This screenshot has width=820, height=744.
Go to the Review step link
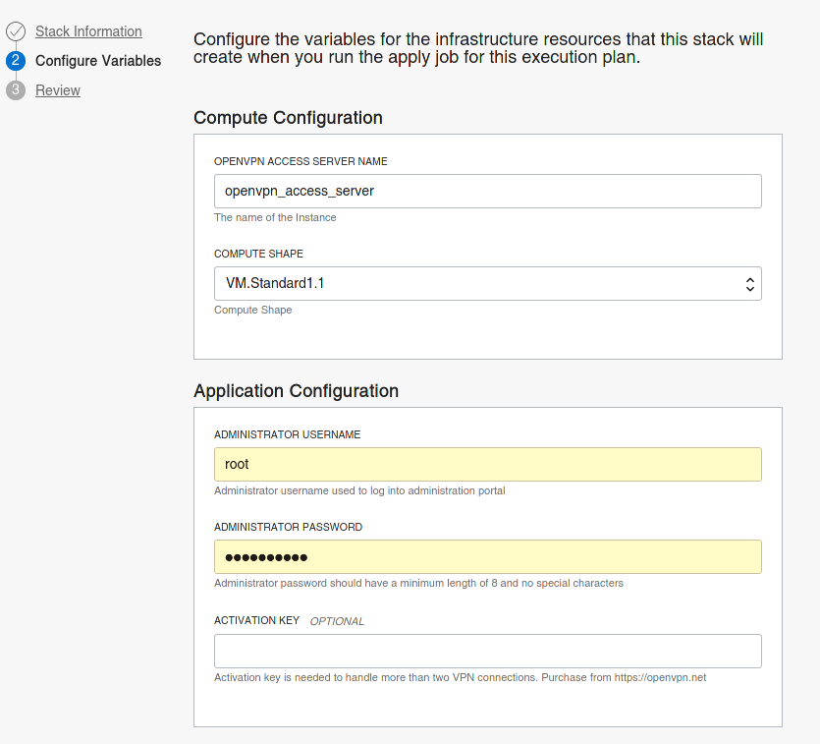pos(58,90)
